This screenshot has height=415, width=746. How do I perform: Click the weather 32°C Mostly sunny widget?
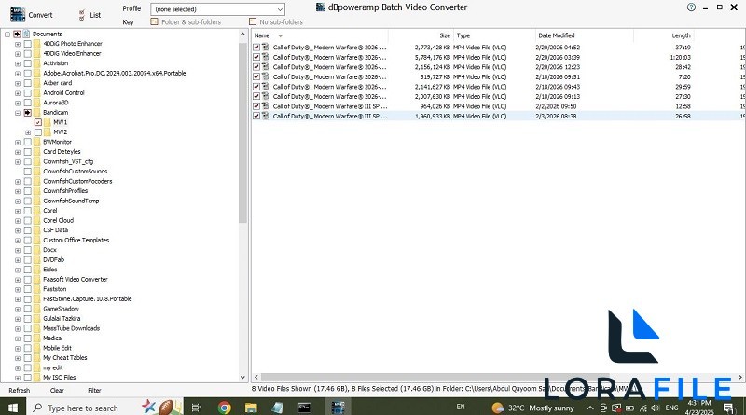tap(532, 408)
